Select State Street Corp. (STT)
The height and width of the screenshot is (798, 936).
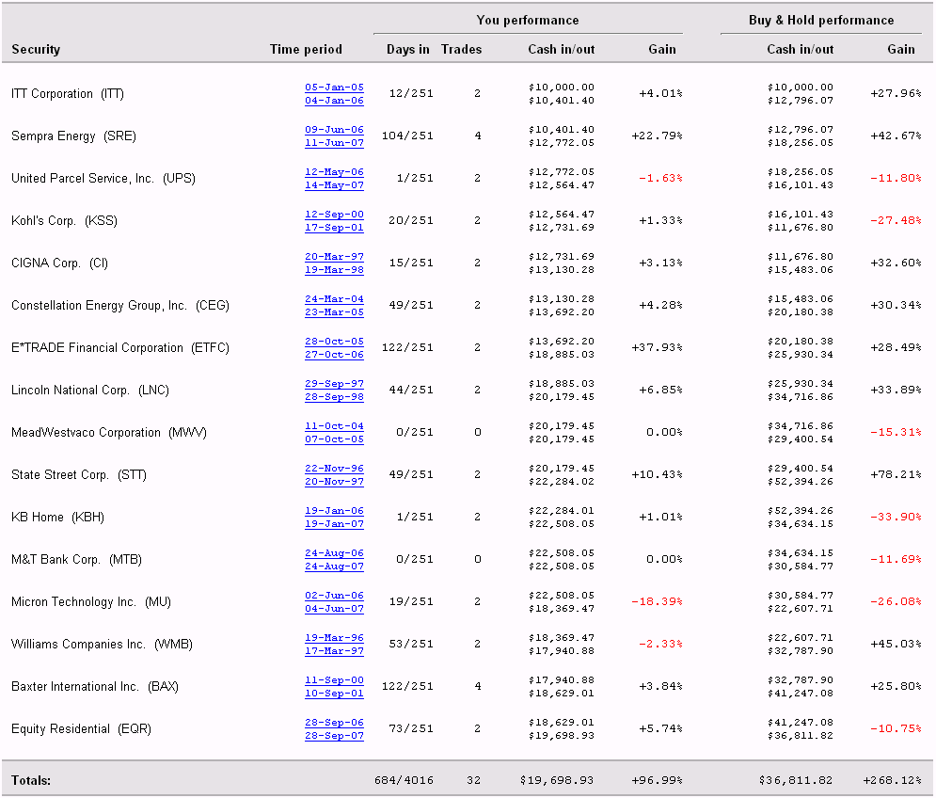point(79,475)
